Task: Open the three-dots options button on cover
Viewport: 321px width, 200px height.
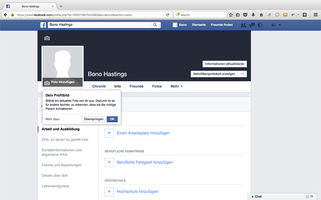Action: [242, 74]
